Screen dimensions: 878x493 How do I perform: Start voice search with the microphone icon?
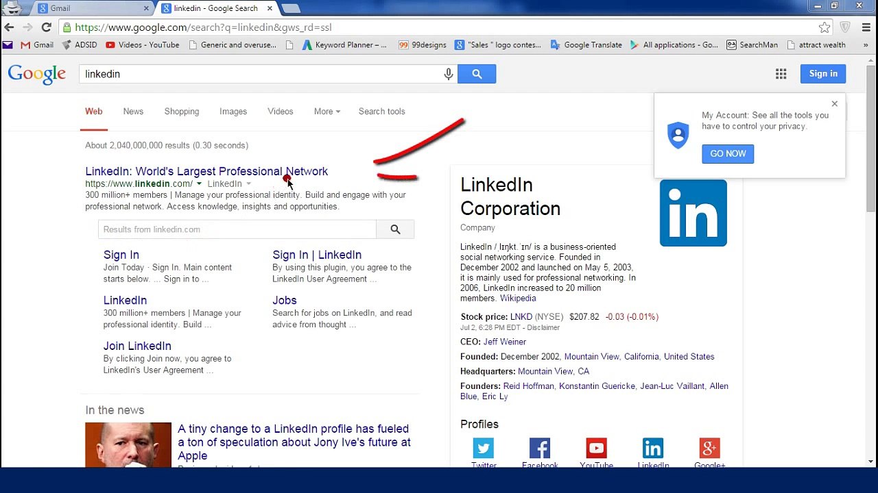(x=449, y=74)
